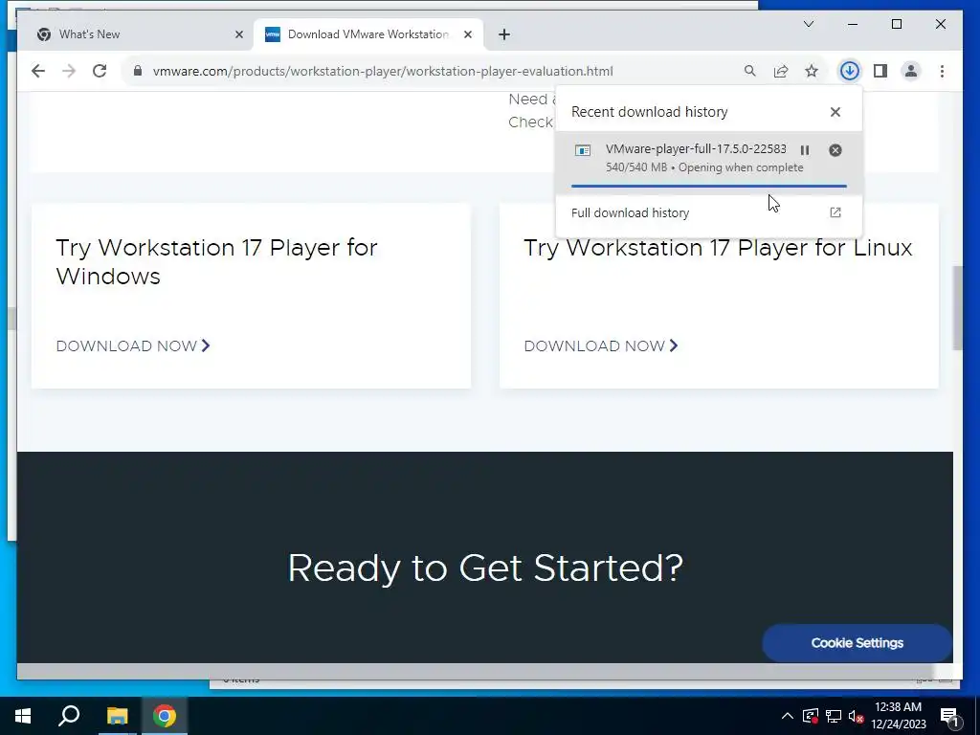
Task: Open the network status tray icon
Action: pyautogui.click(x=834, y=716)
